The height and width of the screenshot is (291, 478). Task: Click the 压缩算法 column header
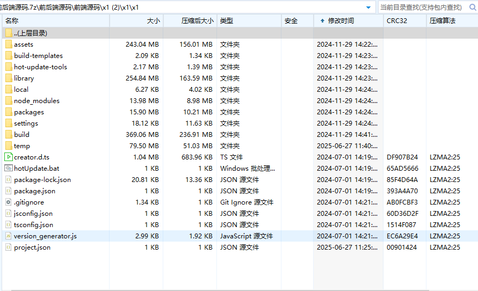pyautogui.click(x=442, y=21)
